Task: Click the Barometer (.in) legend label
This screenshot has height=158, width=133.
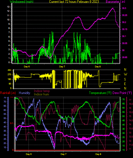Action: [116, 2]
